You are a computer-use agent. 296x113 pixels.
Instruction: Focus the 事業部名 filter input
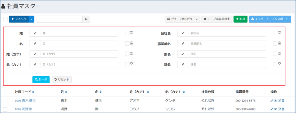(x=227, y=44)
